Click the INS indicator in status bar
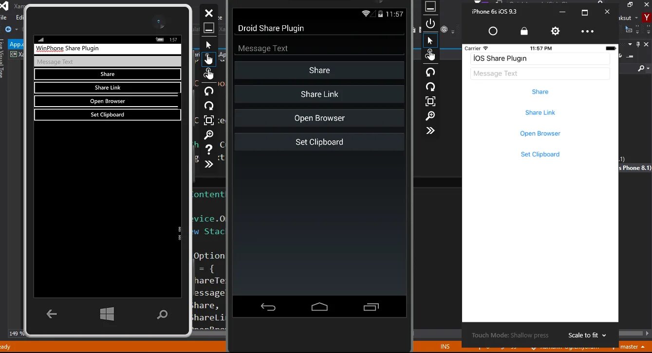Image resolution: width=652 pixels, height=353 pixels. click(x=445, y=347)
